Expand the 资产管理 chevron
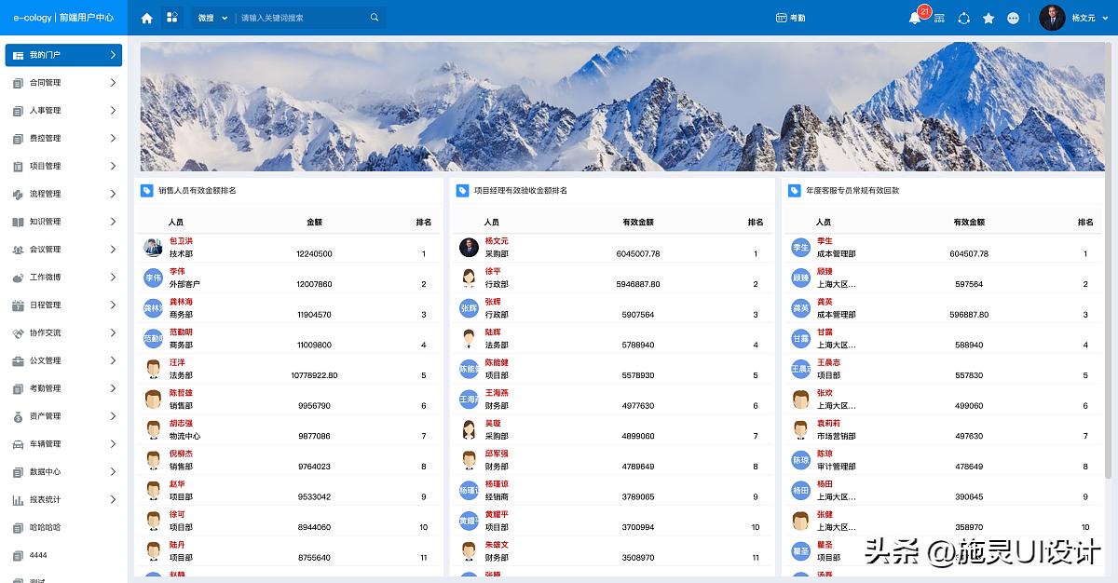Screen dimensions: 1118x583 pos(113,416)
